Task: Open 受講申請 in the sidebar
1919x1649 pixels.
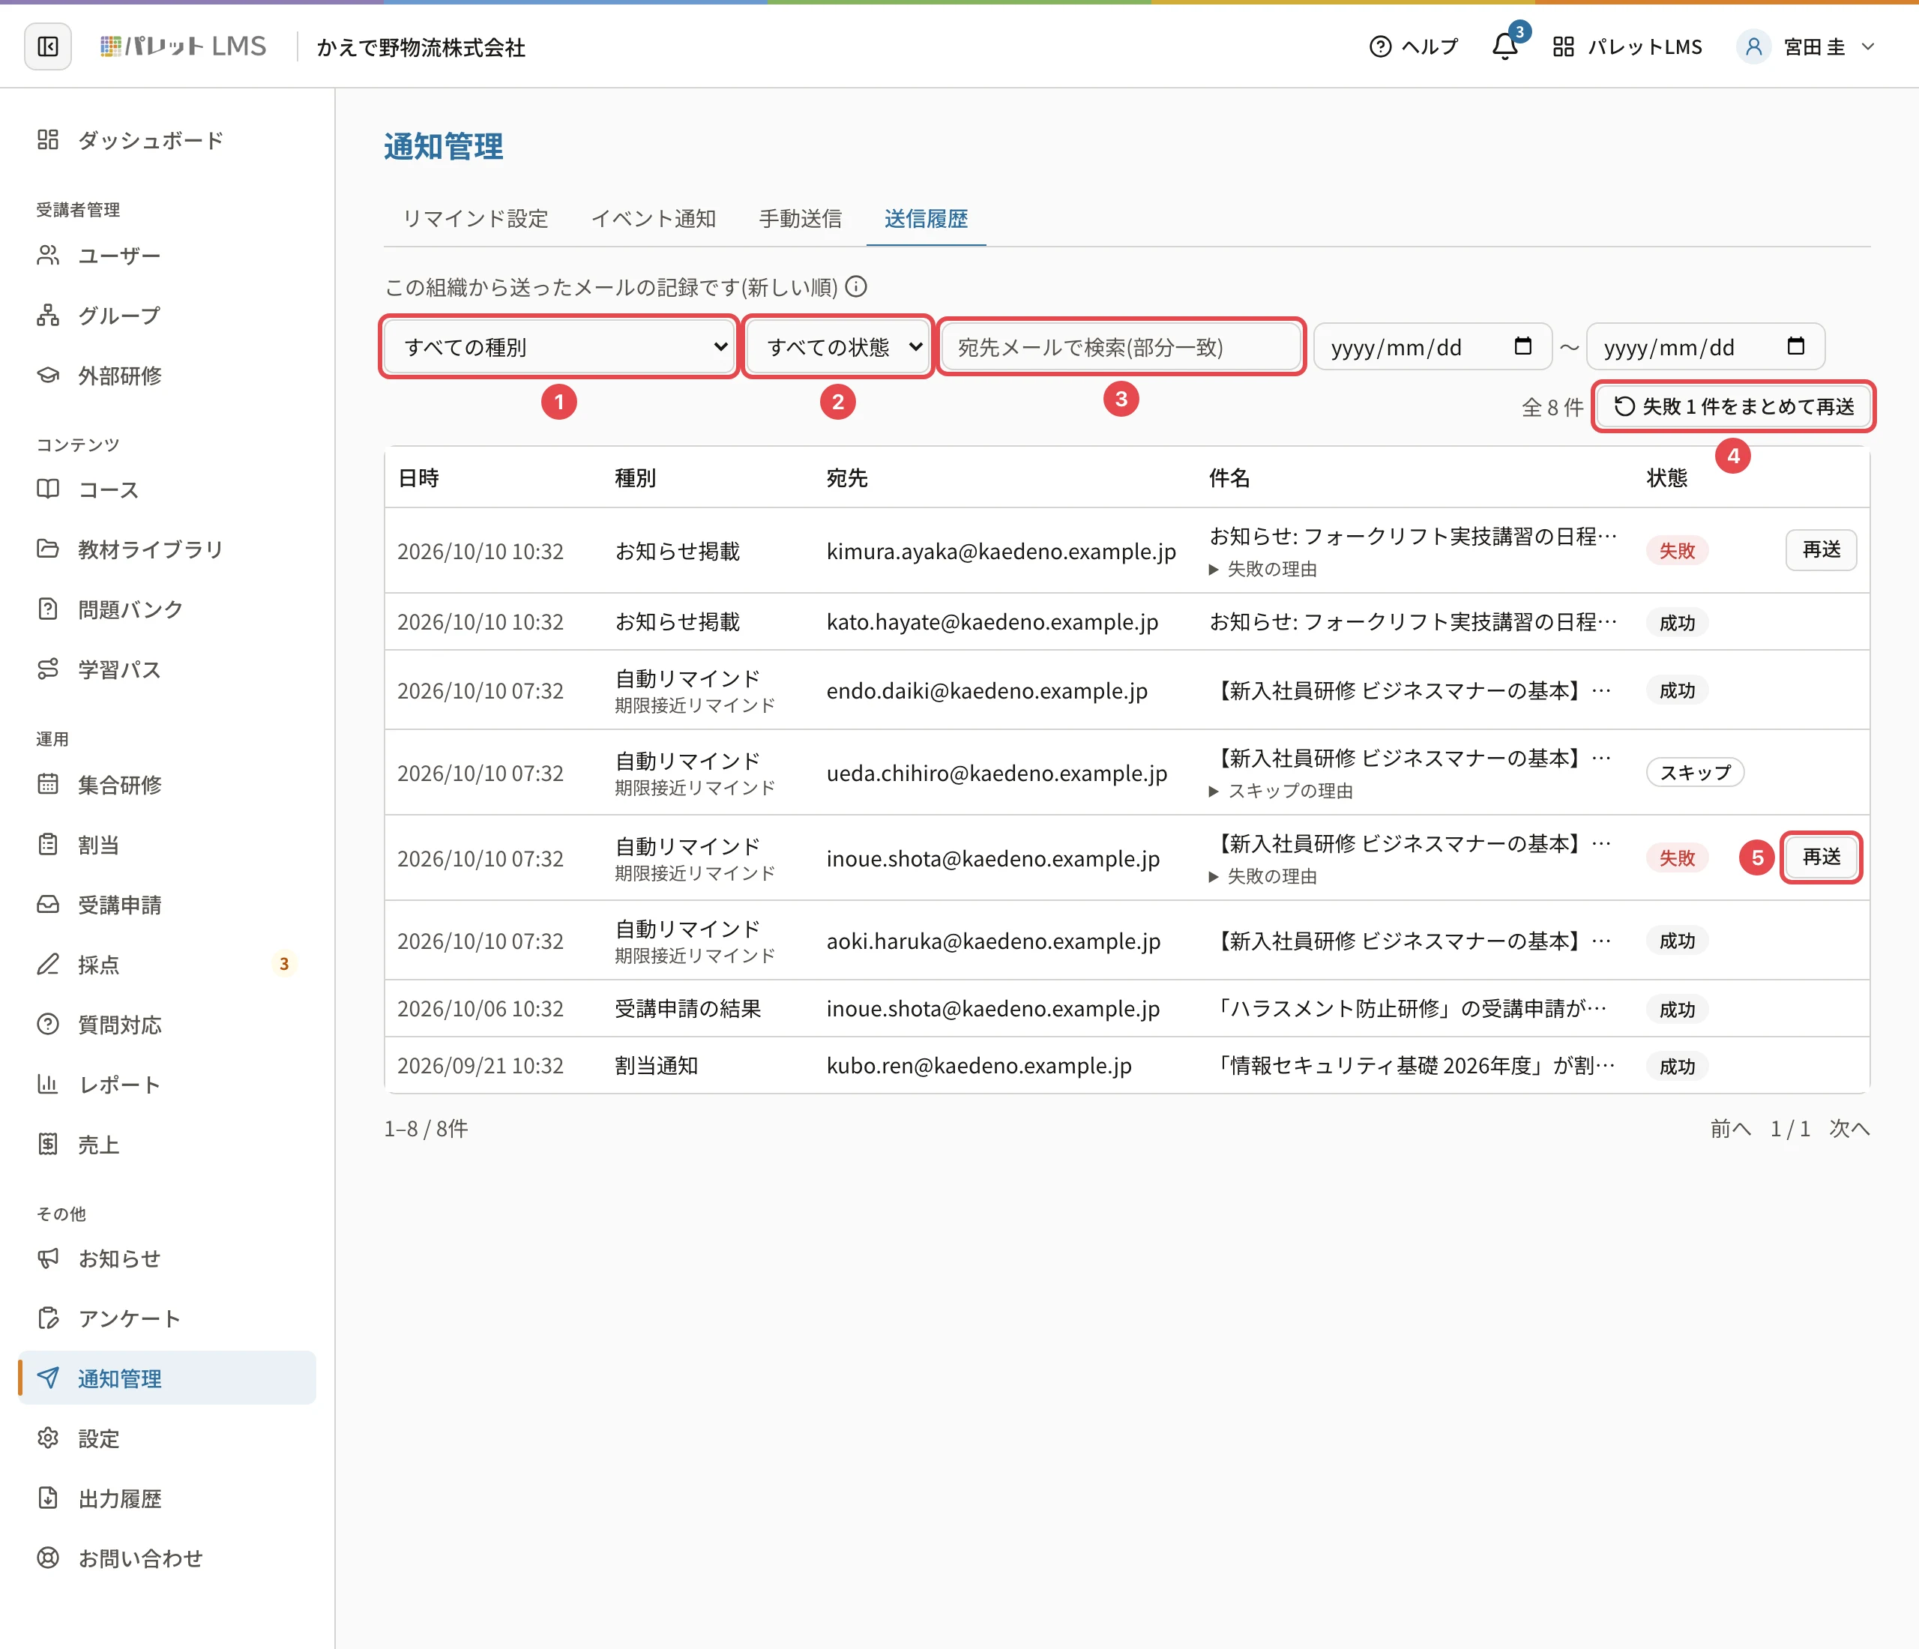Action: point(166,905)
